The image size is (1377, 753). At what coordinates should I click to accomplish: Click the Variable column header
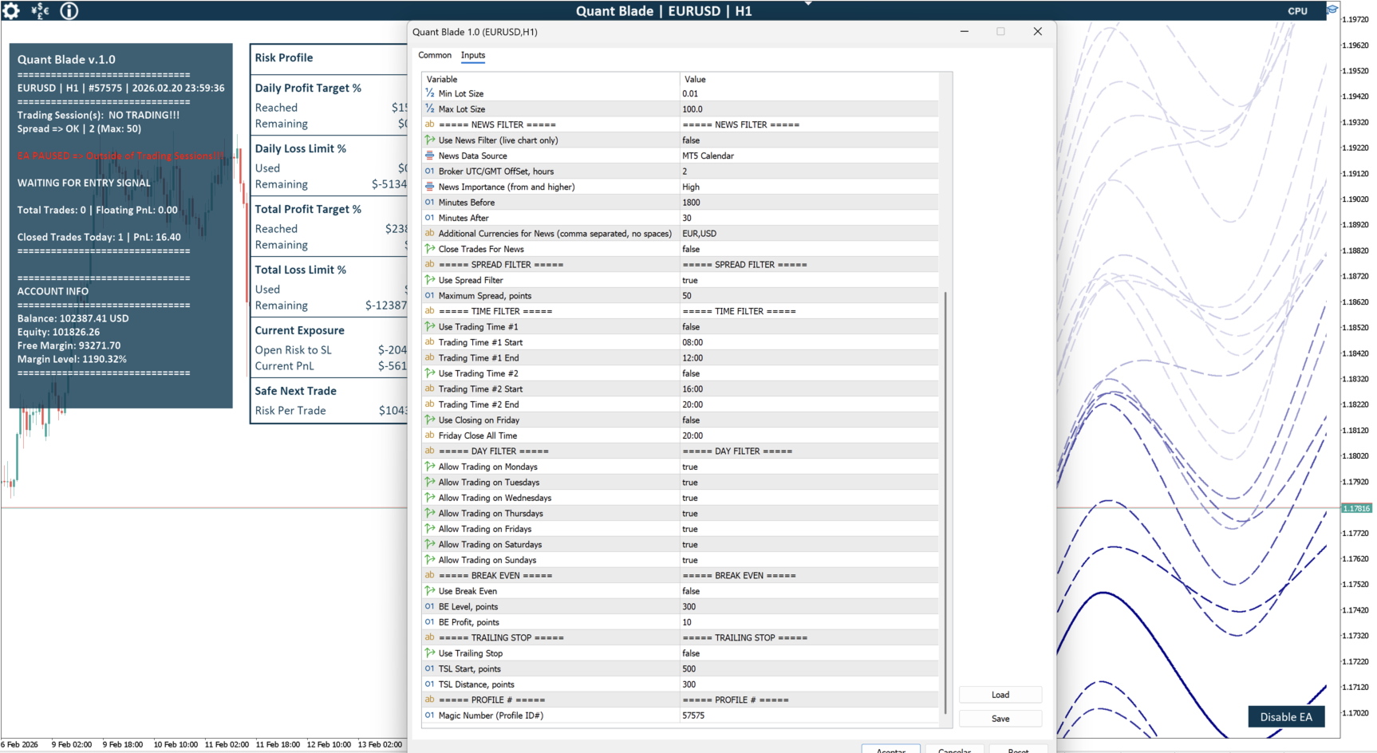(550, 79)
